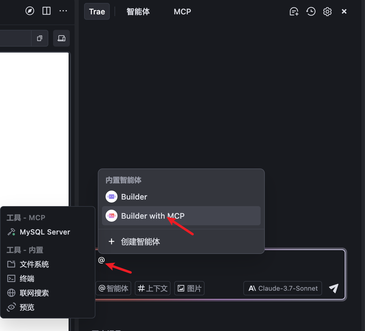
Task: Open chat history clock icon
Action: coord(311,12)
